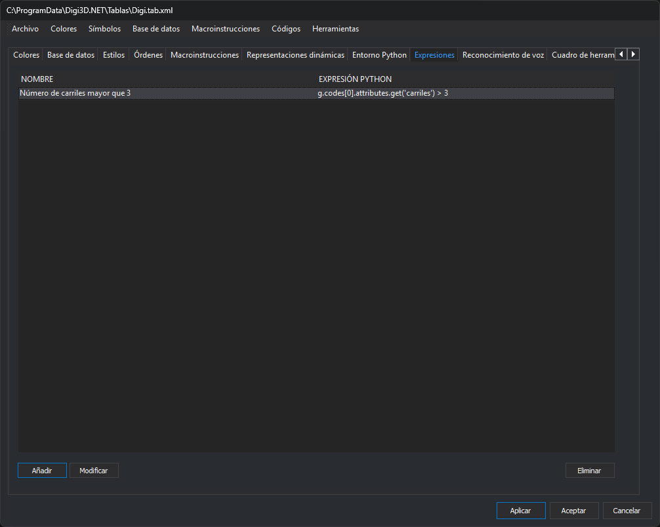Click the Modificar button
660x527 pixels.
pyautogui.click(x=94, y=470)
